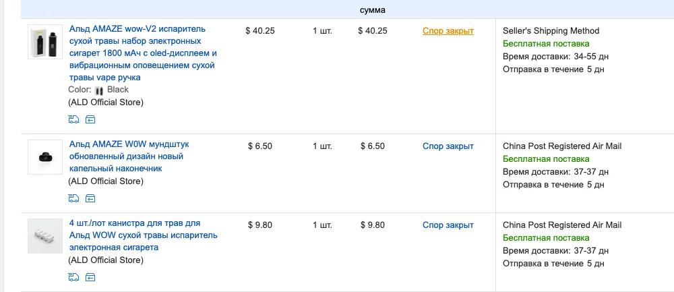Click Спор закрыт link for $6.50 mouthpiece
674x292 pixels.
click(448, 146)
